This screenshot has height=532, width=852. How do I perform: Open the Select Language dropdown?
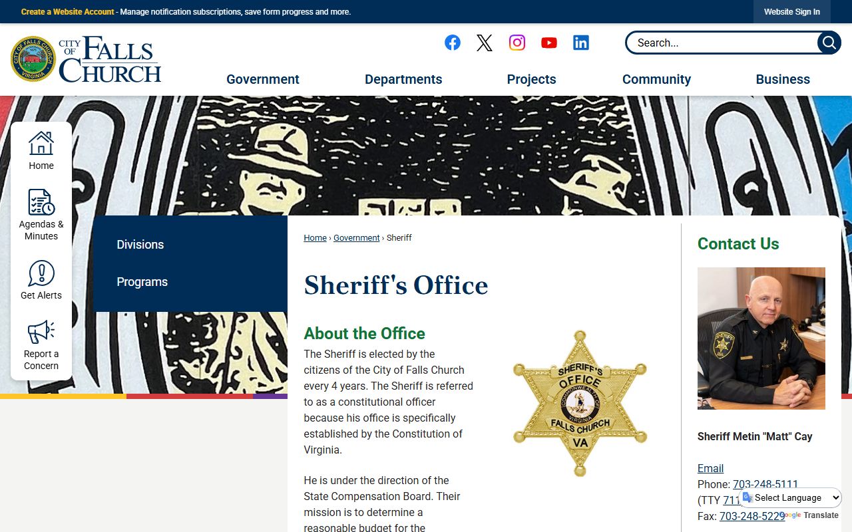pos(791,497)
